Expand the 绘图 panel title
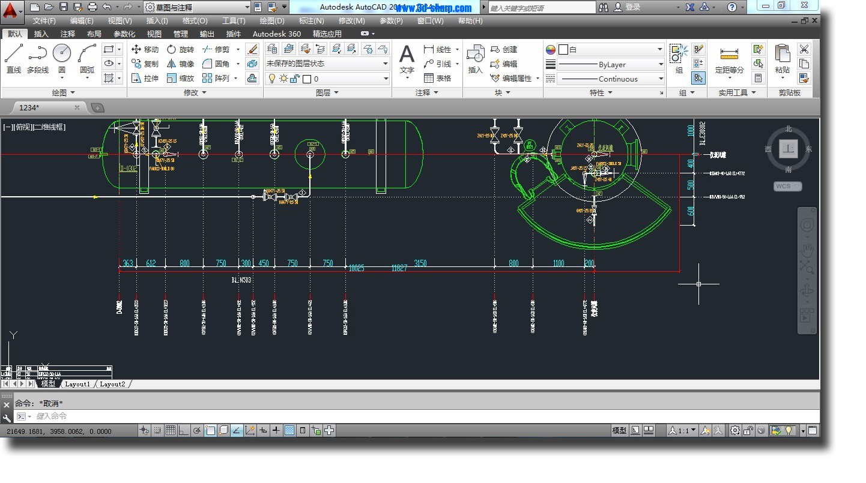 point(63,92)
